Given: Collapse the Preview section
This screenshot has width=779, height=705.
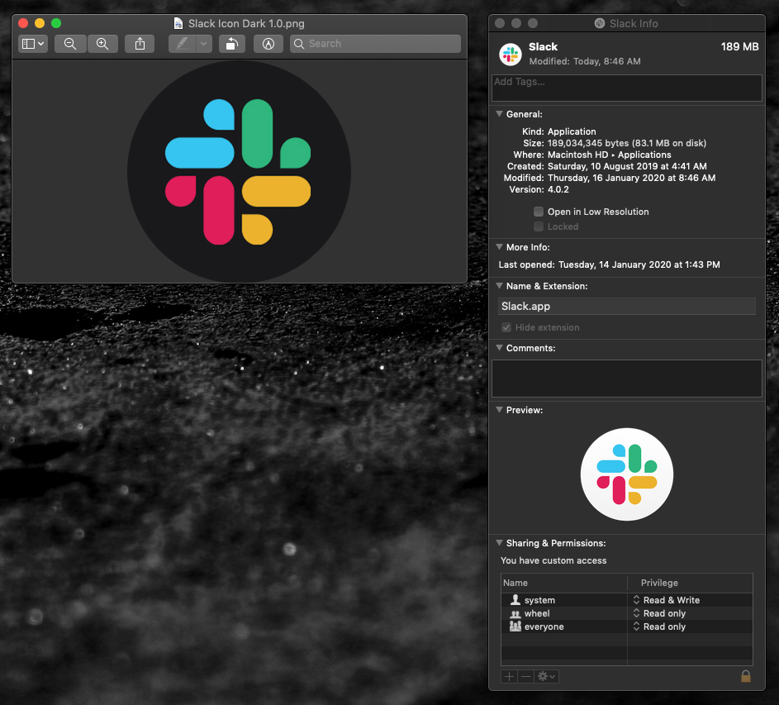Looking at the screenshot, I should coord(499,410).
